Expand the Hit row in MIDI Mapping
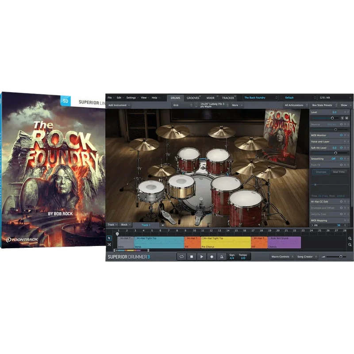 [312, 225]
